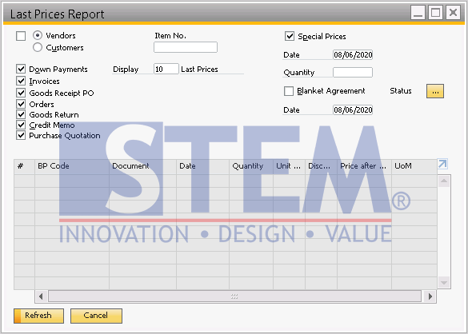The width and height of the screenshot is (468, 334).
Task: Uncheck the Goods Return checkbox
Action: coord(21,114)
